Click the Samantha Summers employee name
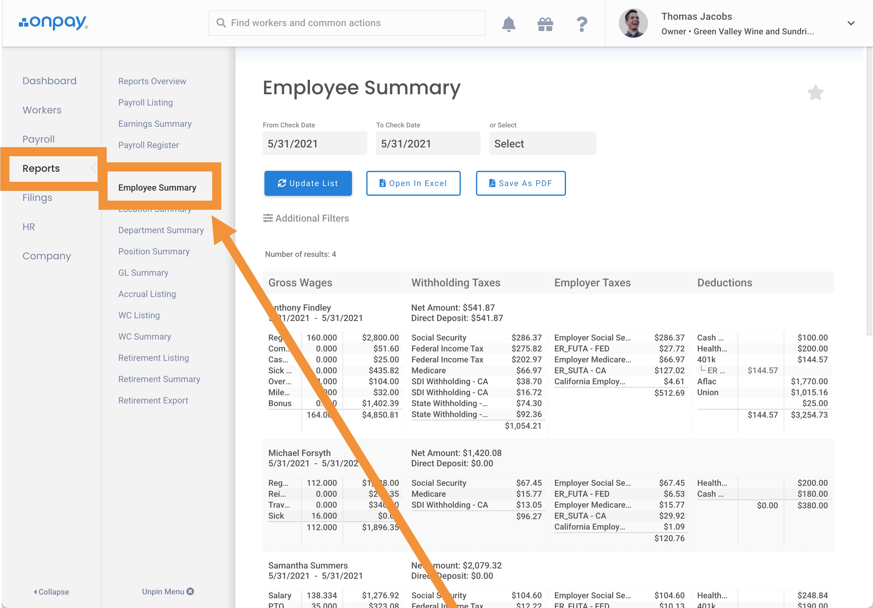This screenshot has width=873, height=608. click(308, 565)
